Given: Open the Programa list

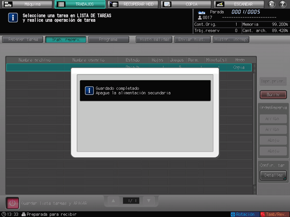Looking at the screenshot, I should 109,39.
